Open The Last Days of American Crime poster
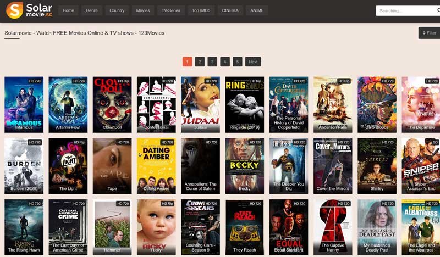The width and height of the screenshot is (440, 257). pos(68,227)
